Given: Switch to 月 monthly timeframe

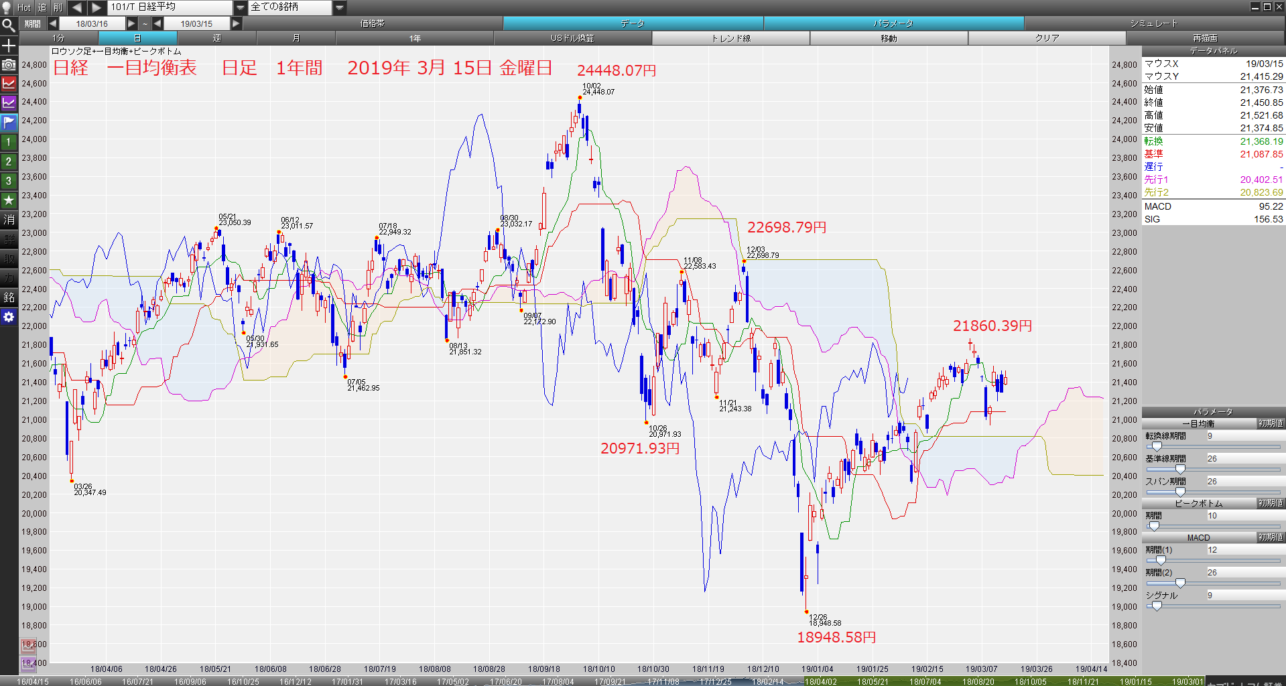Looking at the screenshot, I should [x=296, y=38].
